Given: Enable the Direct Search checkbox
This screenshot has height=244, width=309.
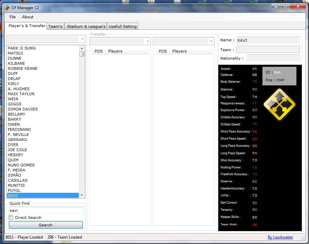Looking at the screenshot, I should coord(11,218).
